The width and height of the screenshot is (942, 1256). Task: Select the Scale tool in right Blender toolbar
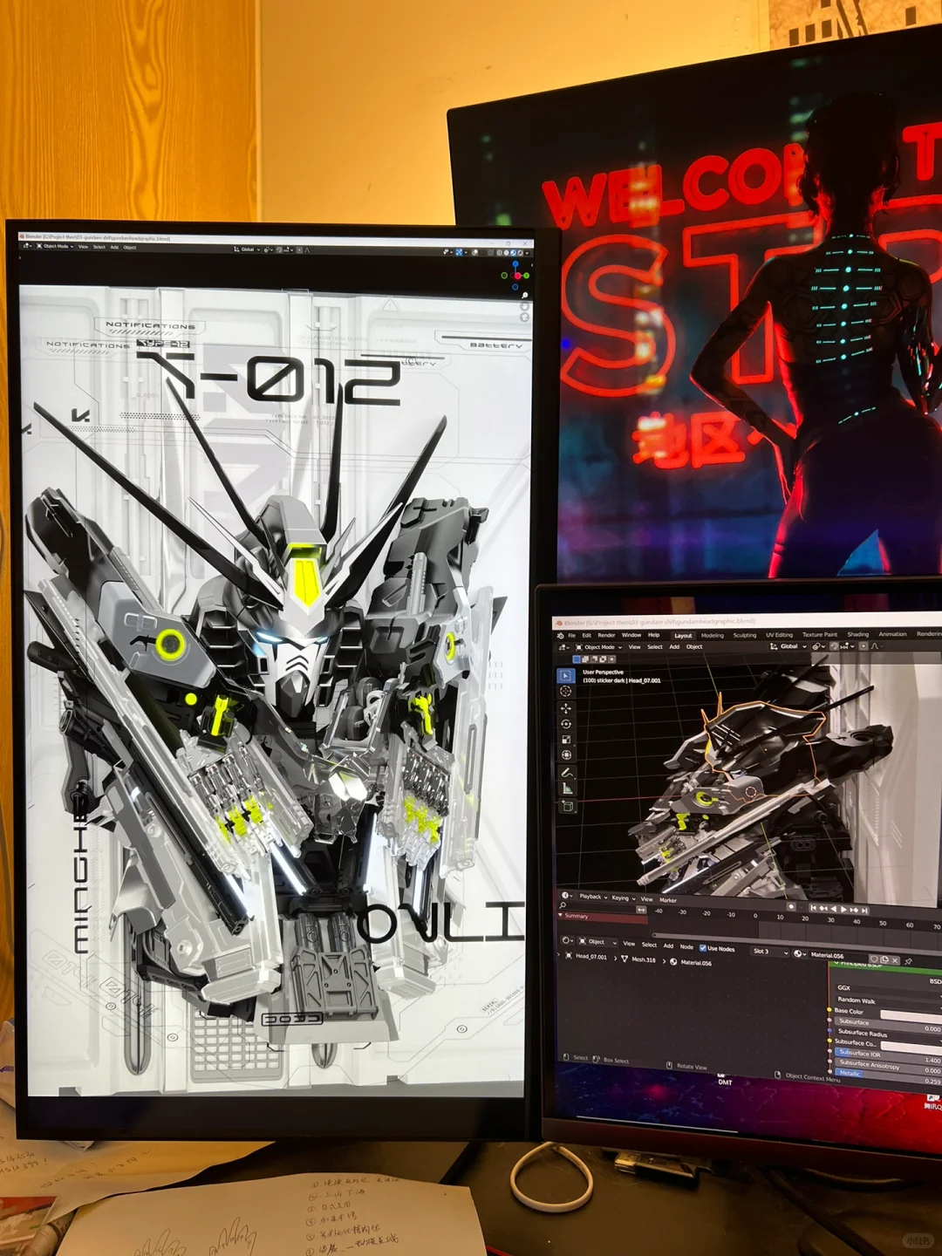click(x=566, y=740)
